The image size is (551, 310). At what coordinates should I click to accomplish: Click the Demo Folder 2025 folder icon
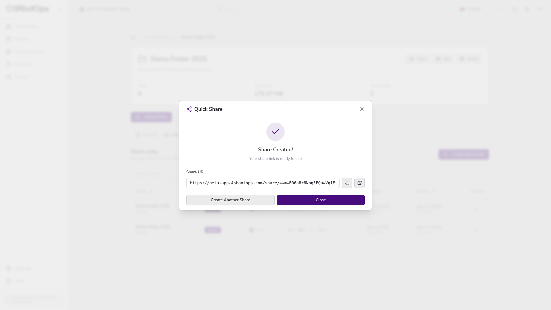click(142, 59)
